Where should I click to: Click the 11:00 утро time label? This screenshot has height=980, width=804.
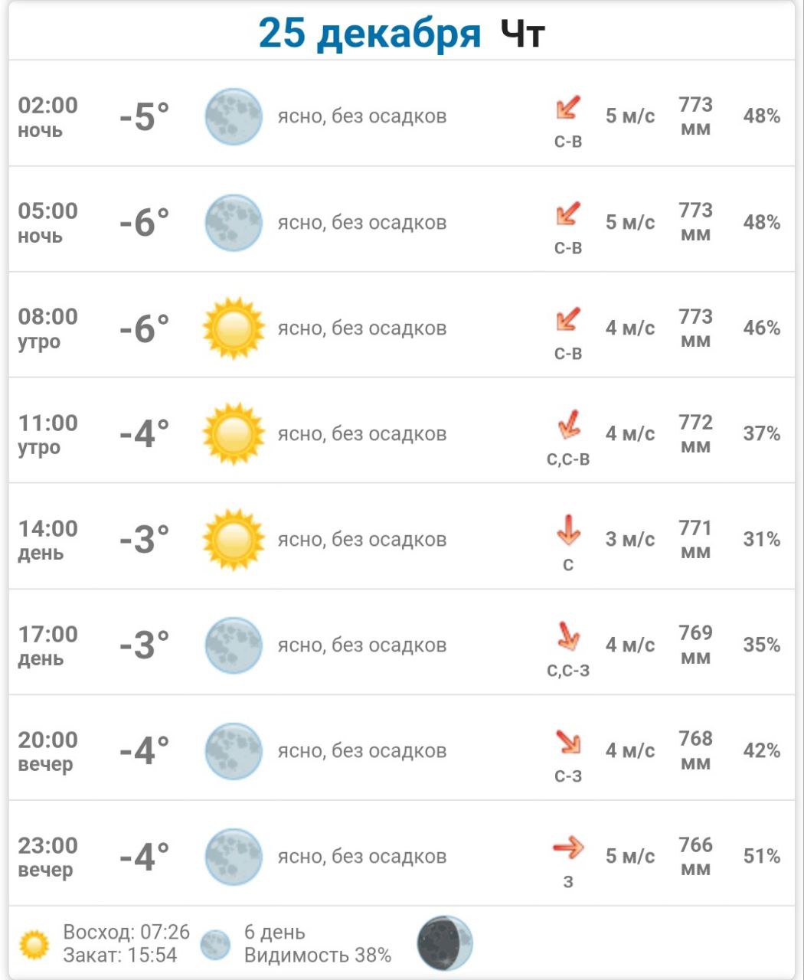point(48,433)
